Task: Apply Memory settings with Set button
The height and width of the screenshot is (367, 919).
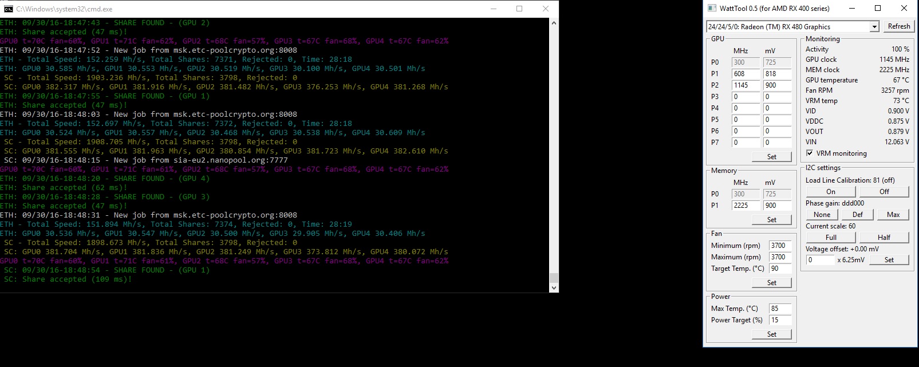Action: pos(771,220)
